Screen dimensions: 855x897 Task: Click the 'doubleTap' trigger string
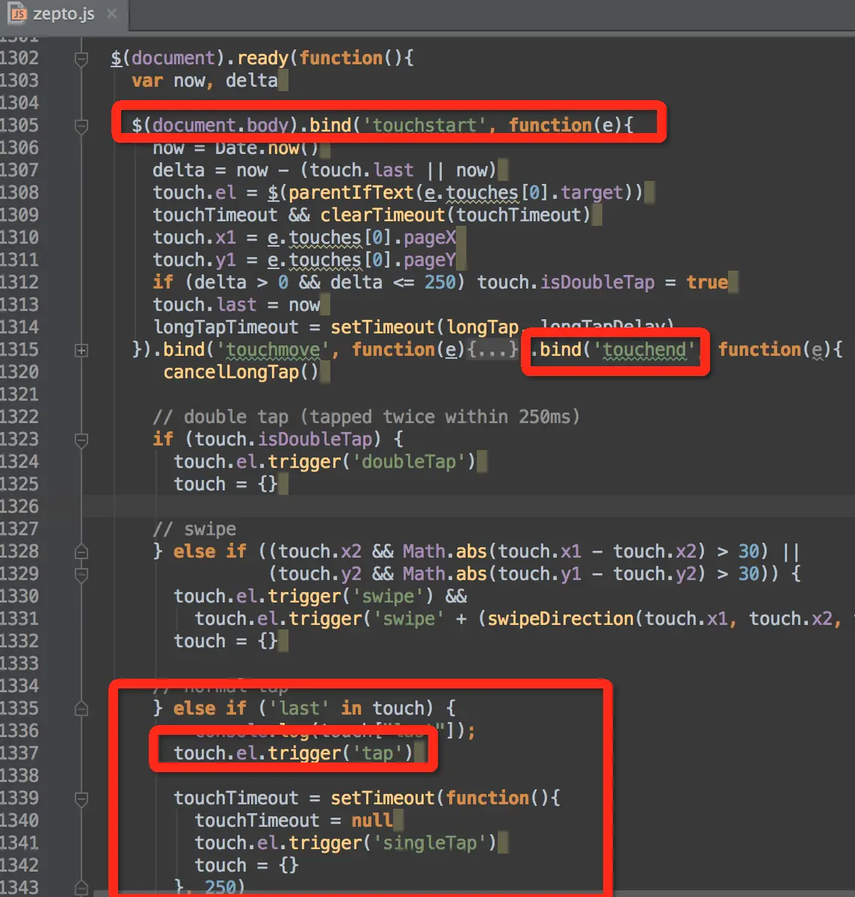pos(409,462)
